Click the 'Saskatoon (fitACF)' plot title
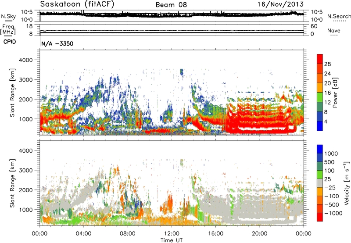This screenshot has height=243, width=351. click(77, 4)
